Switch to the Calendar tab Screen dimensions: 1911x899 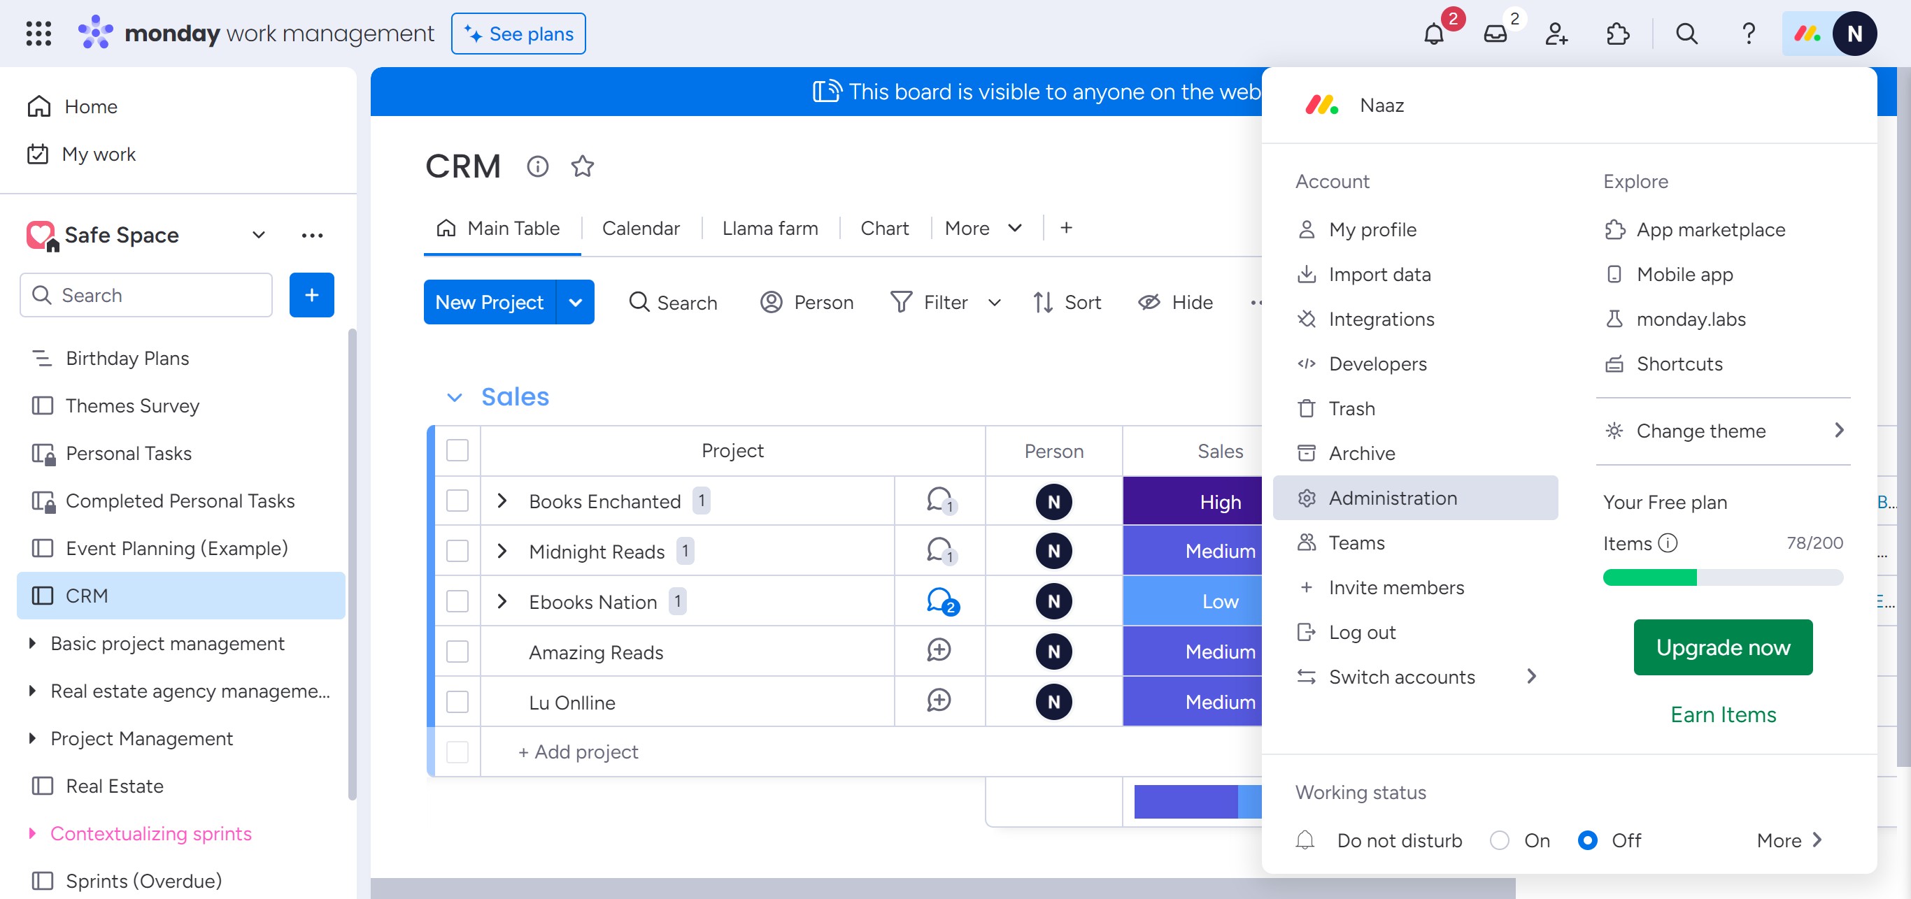pos(640,229)
